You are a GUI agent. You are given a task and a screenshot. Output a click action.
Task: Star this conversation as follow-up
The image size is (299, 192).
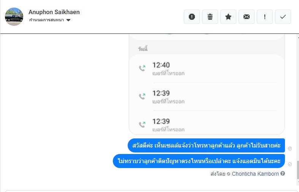228,17
